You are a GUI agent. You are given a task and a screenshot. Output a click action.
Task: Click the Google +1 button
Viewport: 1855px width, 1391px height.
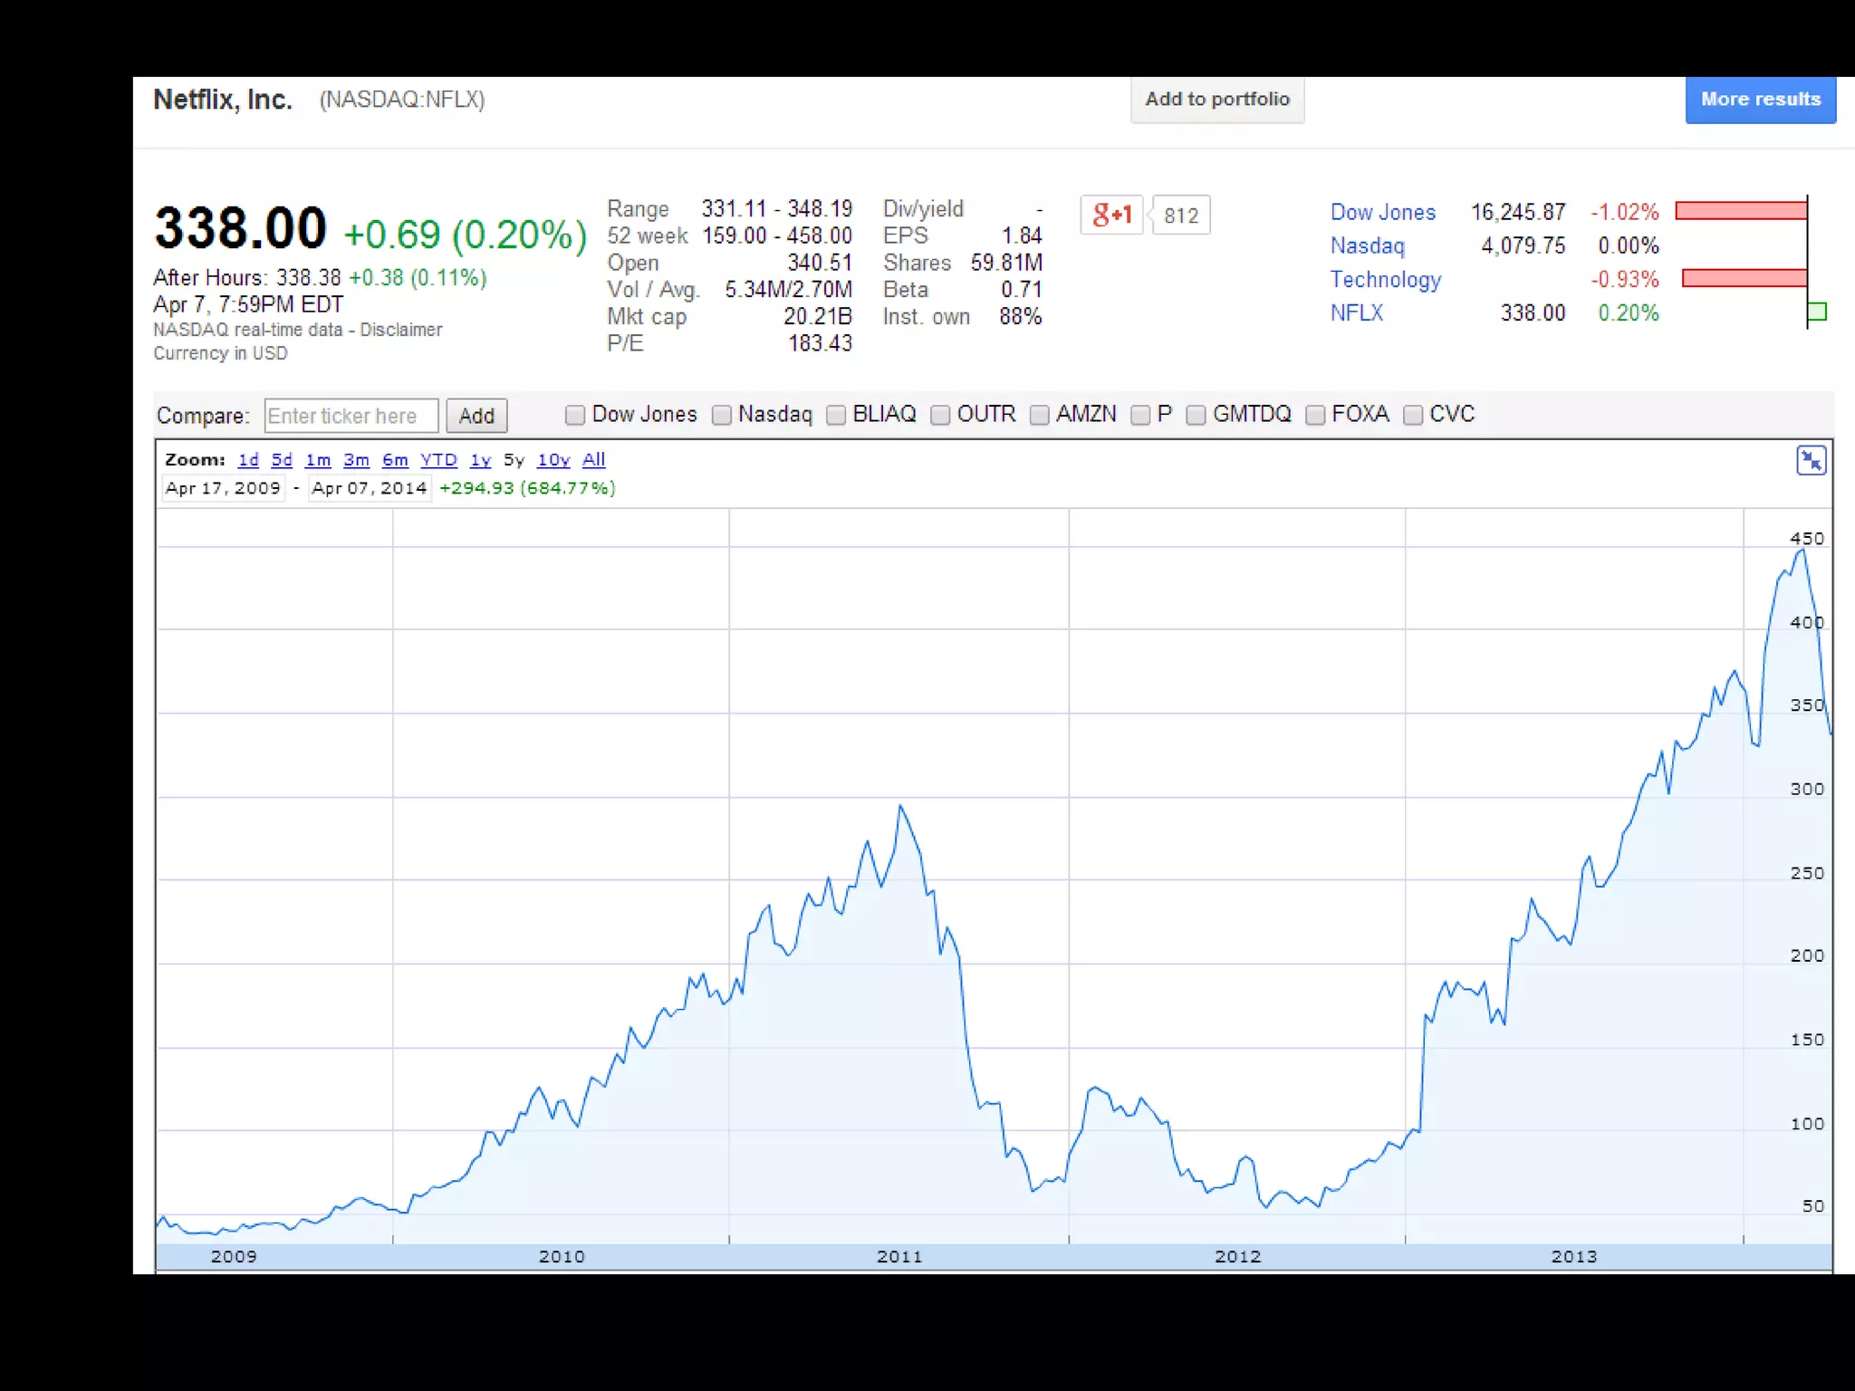pyautogui.click(x=1111, y=215)
